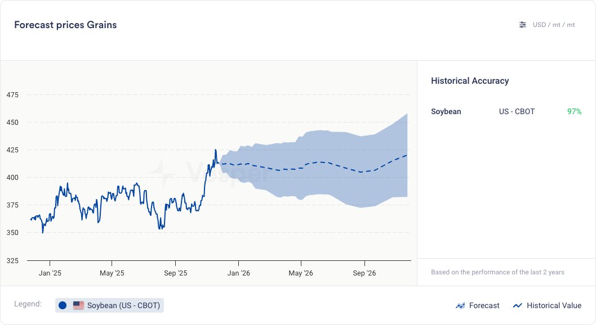Click the Sep '26 x-axis marker
The width and height of the screenshot is (596, 325).
coord(364,273)
